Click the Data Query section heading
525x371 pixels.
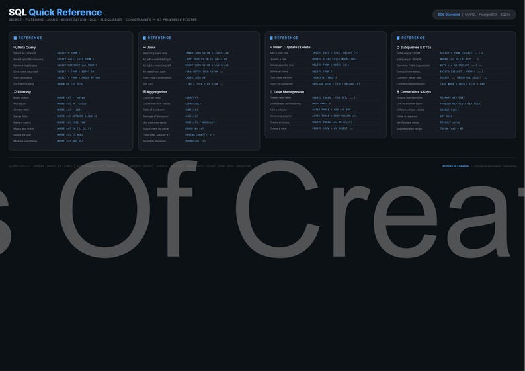26,47
